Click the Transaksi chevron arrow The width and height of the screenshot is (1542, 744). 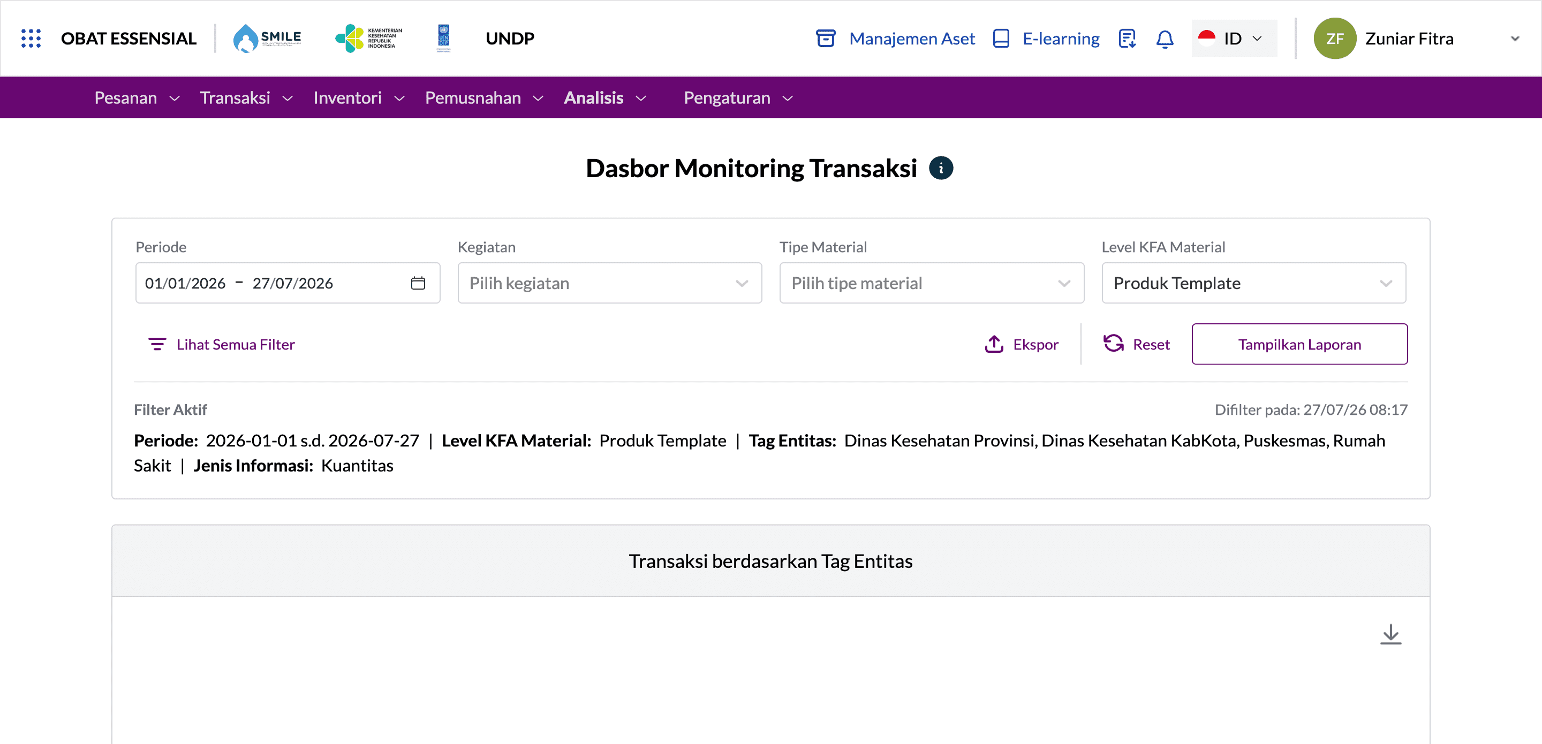[x=288, y=98]
